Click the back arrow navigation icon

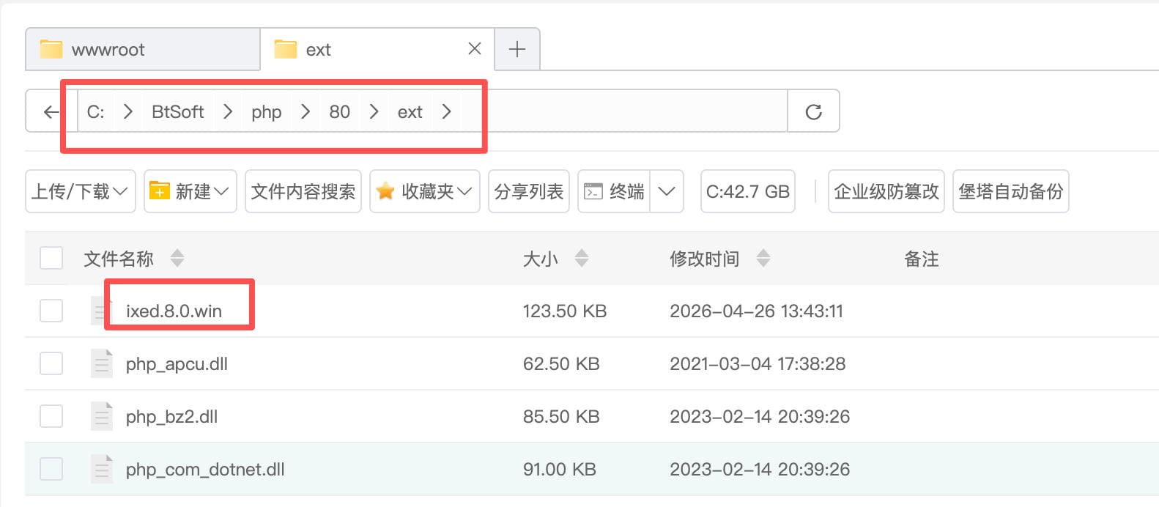pos(51,112)
